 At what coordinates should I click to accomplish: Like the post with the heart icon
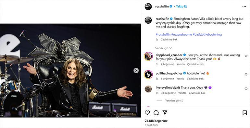pos(147,113)
